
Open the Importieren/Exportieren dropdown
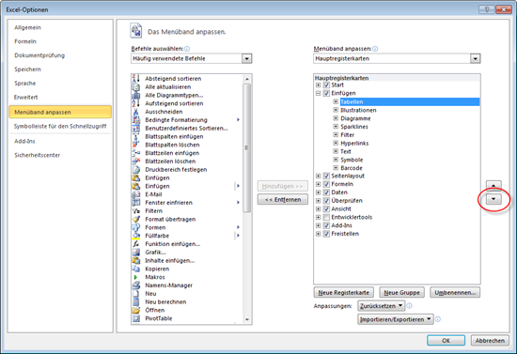tap(396, 319)
